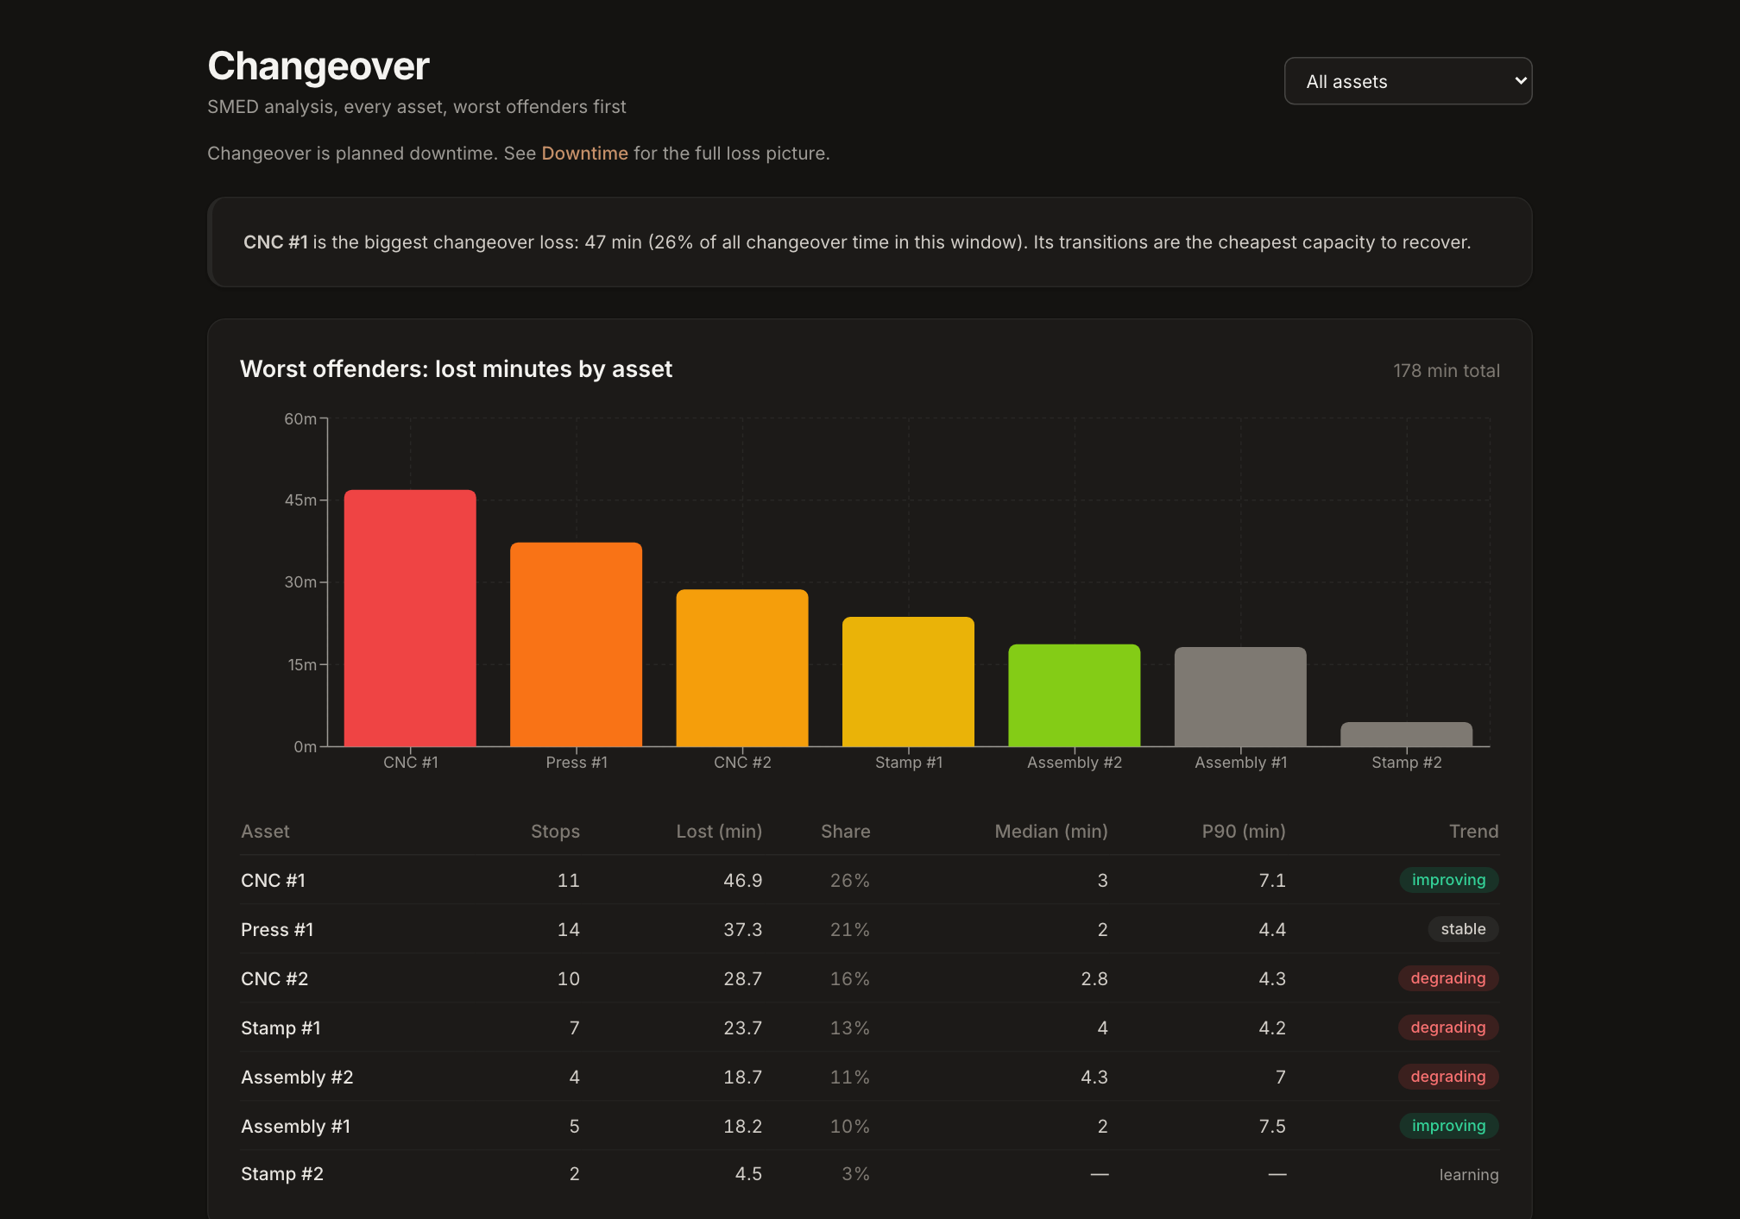This screenshot has width=1740, height=1219.
Task: Select the CNC #2 chart bar
Action: (x=742, y=668)
